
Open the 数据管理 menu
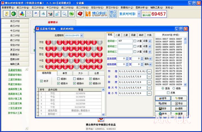[x=8, y=8]
